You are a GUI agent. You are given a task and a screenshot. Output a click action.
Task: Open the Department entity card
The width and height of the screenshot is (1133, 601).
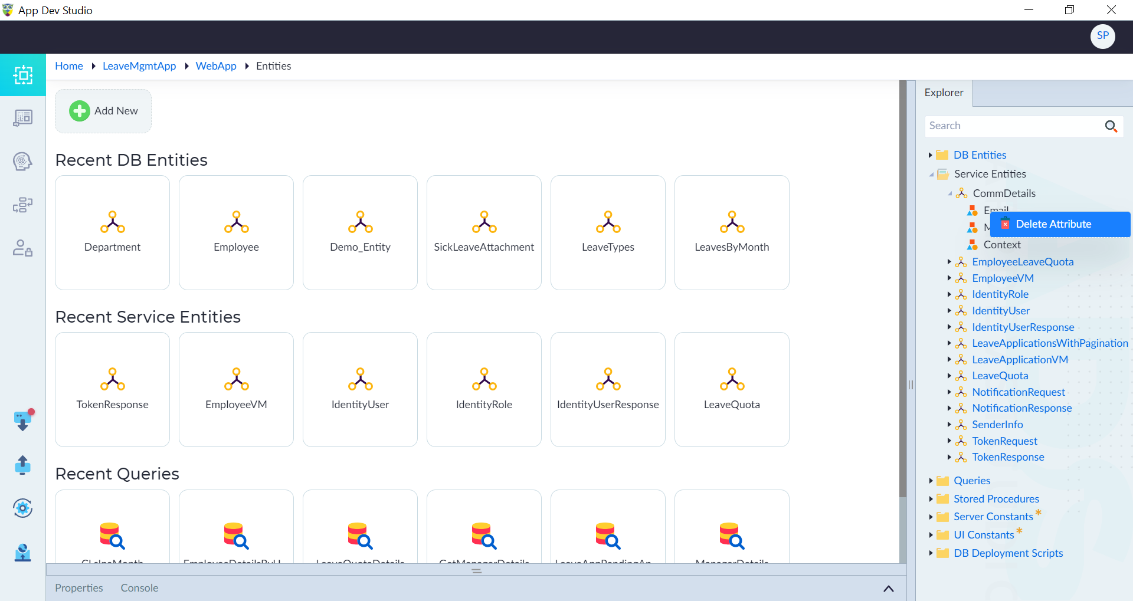(x=112, y=232)
